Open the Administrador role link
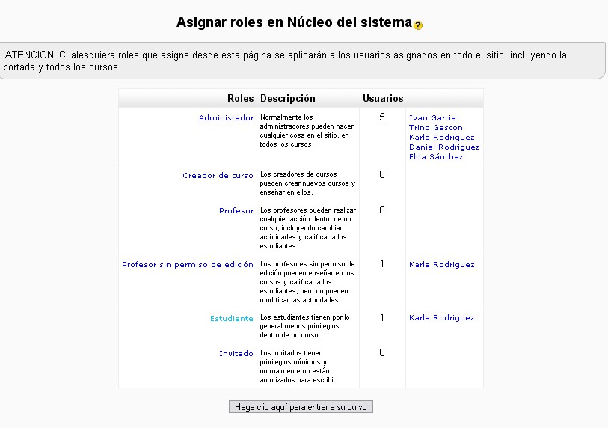The width and height of the screenshot is (608, 428). click(226, 118)
